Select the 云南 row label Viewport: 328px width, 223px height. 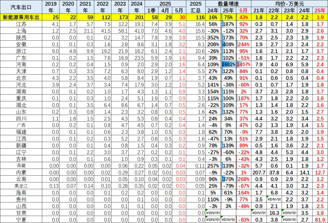pyautogui.click(x=21, y=179)
